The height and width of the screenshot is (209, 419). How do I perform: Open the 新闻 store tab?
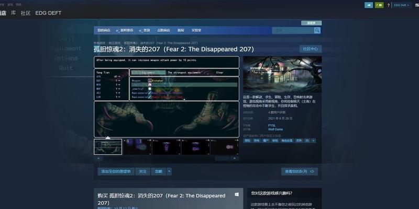(x=181, y=30)
